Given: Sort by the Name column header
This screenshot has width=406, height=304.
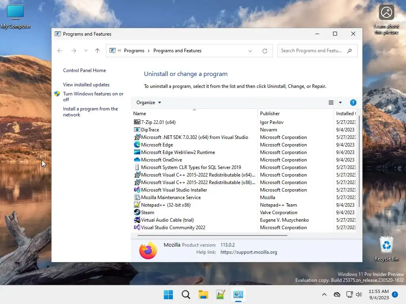Looking at the screenshot, I should pos(140,114).
